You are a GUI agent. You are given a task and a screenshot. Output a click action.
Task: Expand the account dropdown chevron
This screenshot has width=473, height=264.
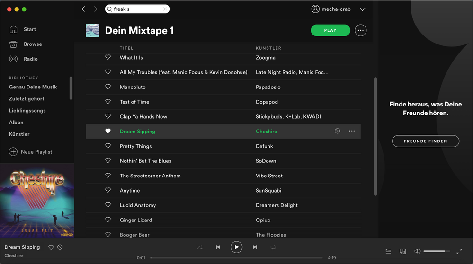coord(363,9)
